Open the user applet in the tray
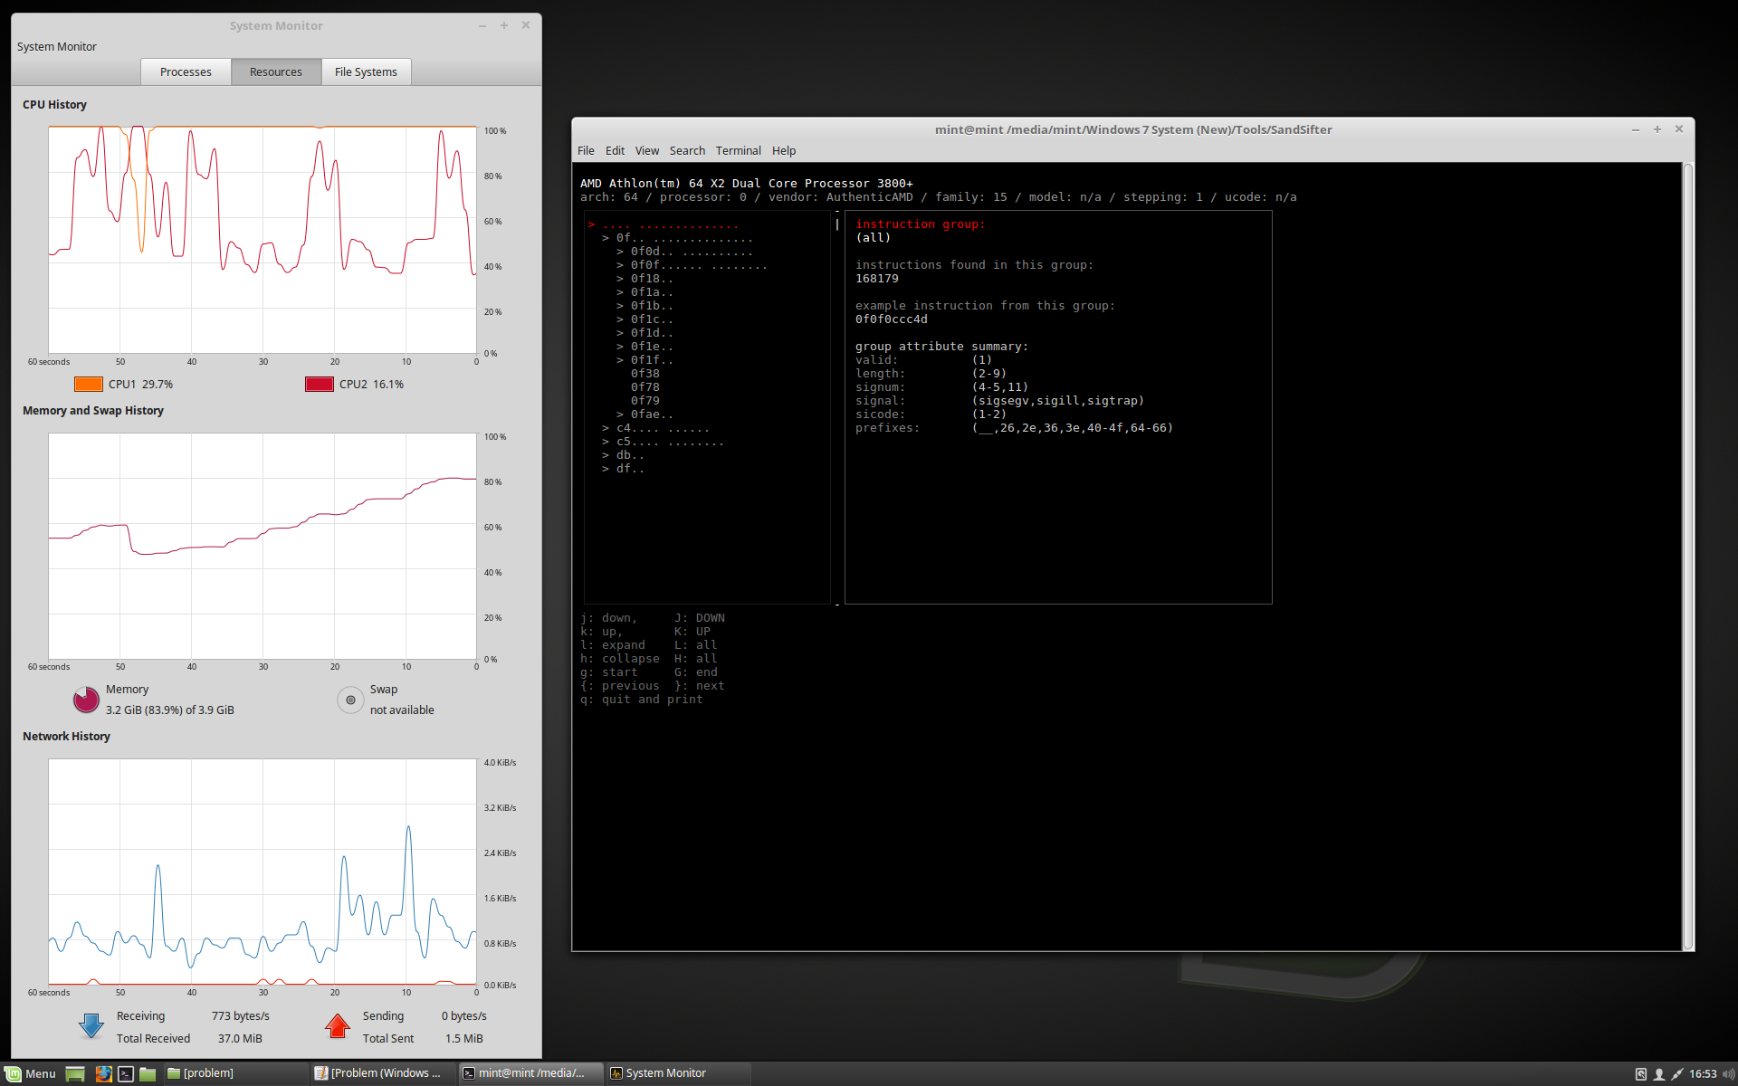 click(1659, 1073)
